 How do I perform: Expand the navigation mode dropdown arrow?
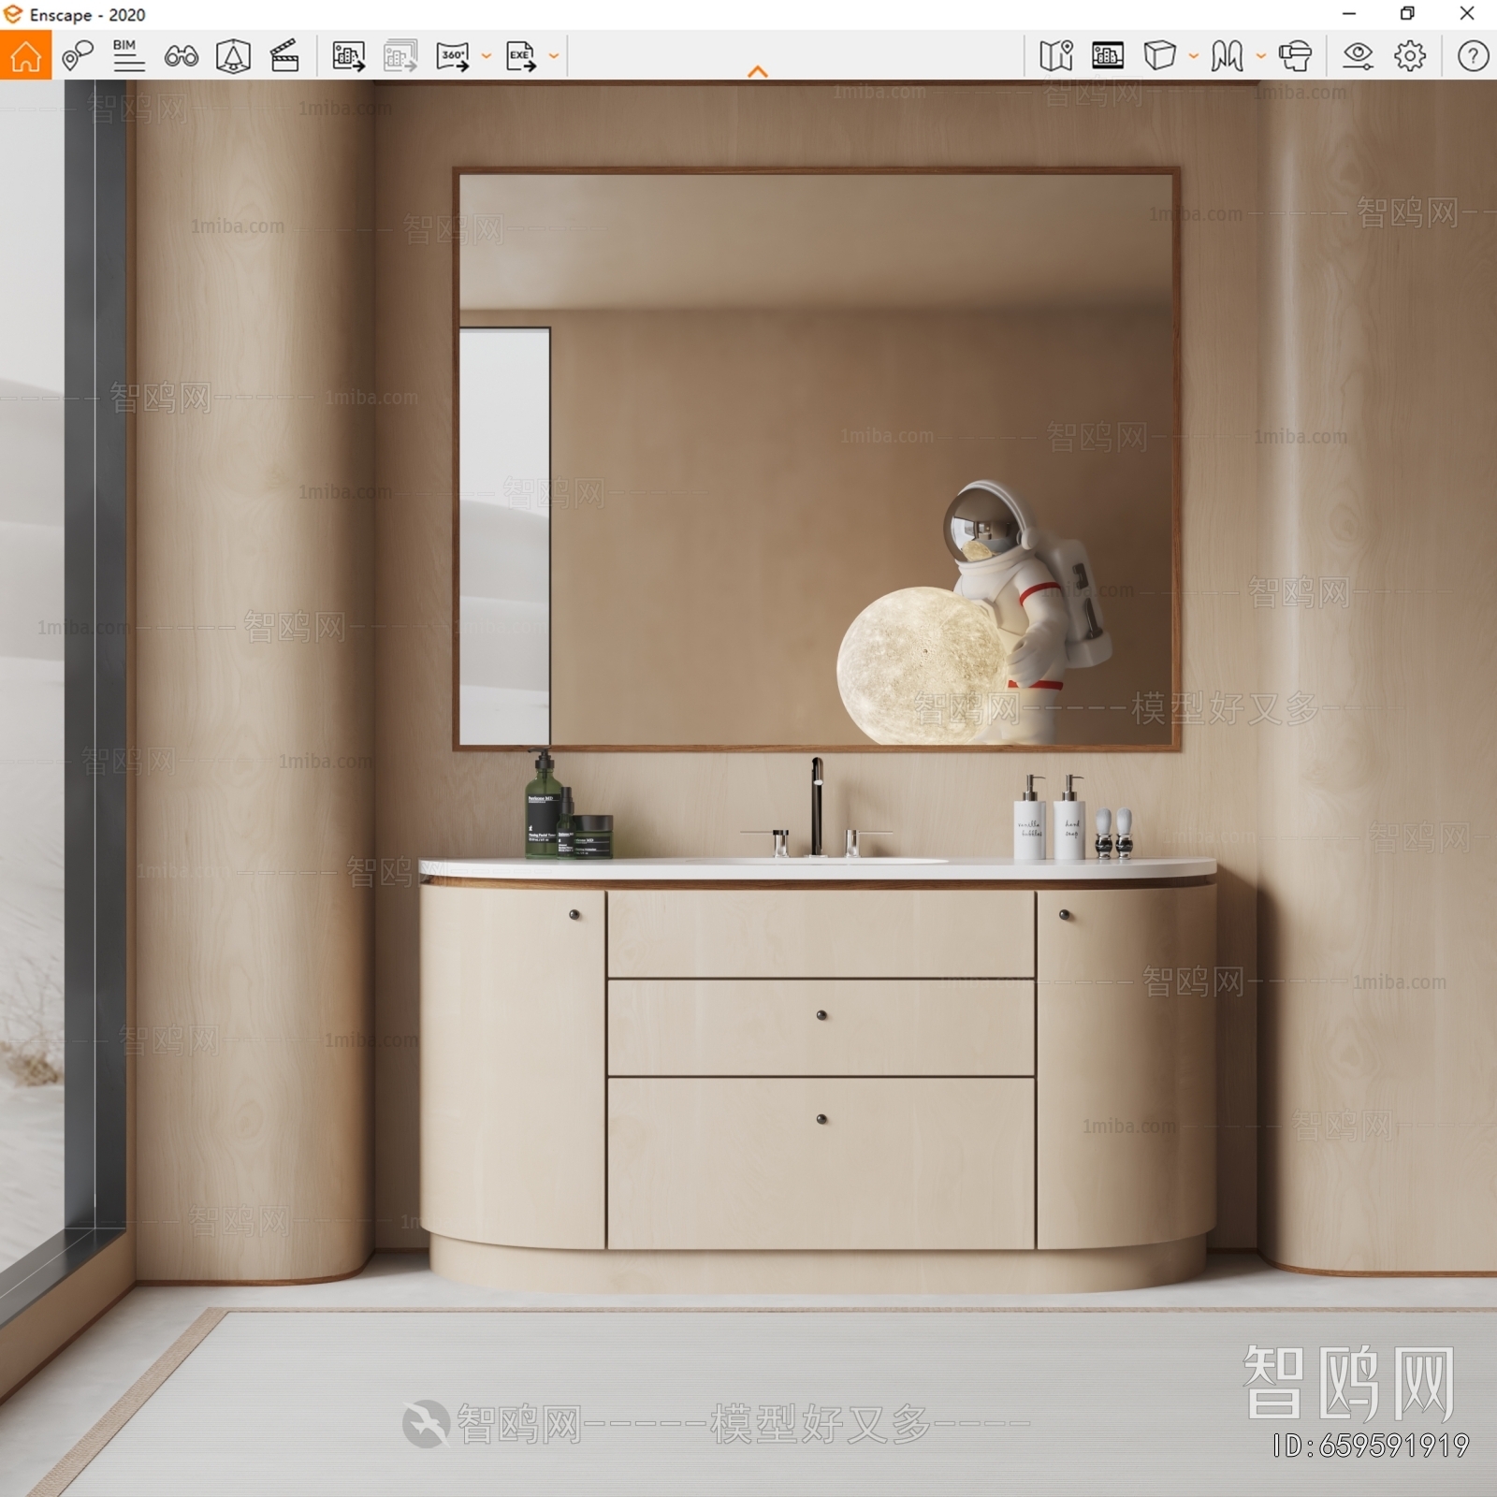point(1261,56)
